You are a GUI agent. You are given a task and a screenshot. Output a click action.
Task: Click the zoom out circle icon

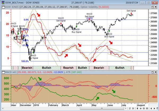[144, 108]
